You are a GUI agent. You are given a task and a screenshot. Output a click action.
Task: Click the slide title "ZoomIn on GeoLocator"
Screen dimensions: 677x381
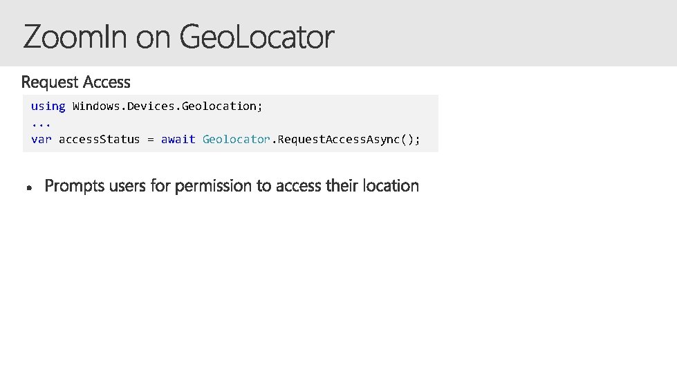[178, 37]
